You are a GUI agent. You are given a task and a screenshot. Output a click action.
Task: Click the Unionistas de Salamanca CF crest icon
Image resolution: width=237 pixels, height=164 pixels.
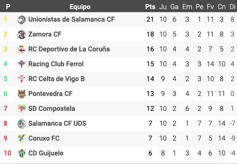(22, 20)
